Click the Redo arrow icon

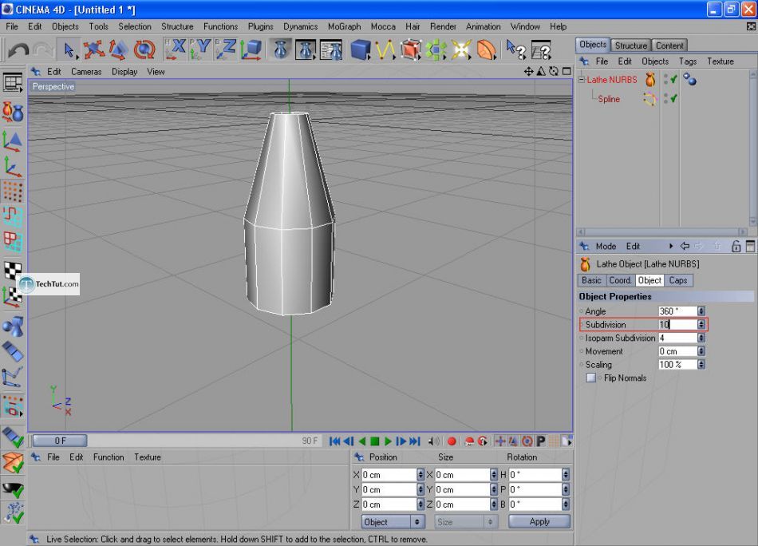click(x=44, y=50)
